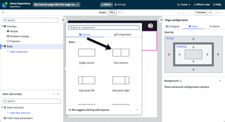Image resolution: width=225 pixels, height=122 pixels.
Task: Click the user avatar in the page canvas
Action: [x=150, y=26]
